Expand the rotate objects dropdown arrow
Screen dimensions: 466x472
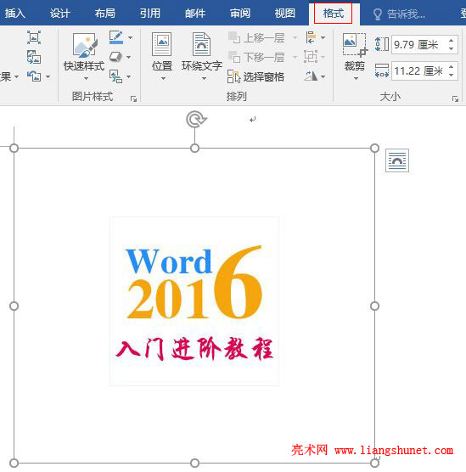323,76
